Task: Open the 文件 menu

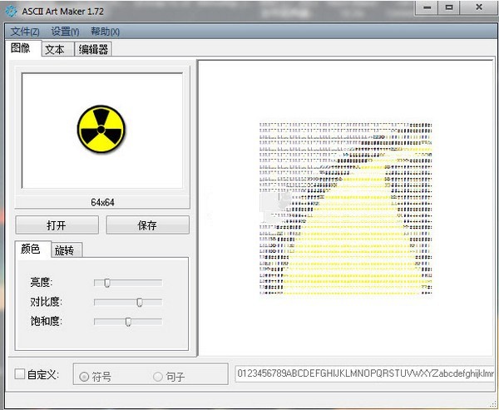Action: point(25,32)
